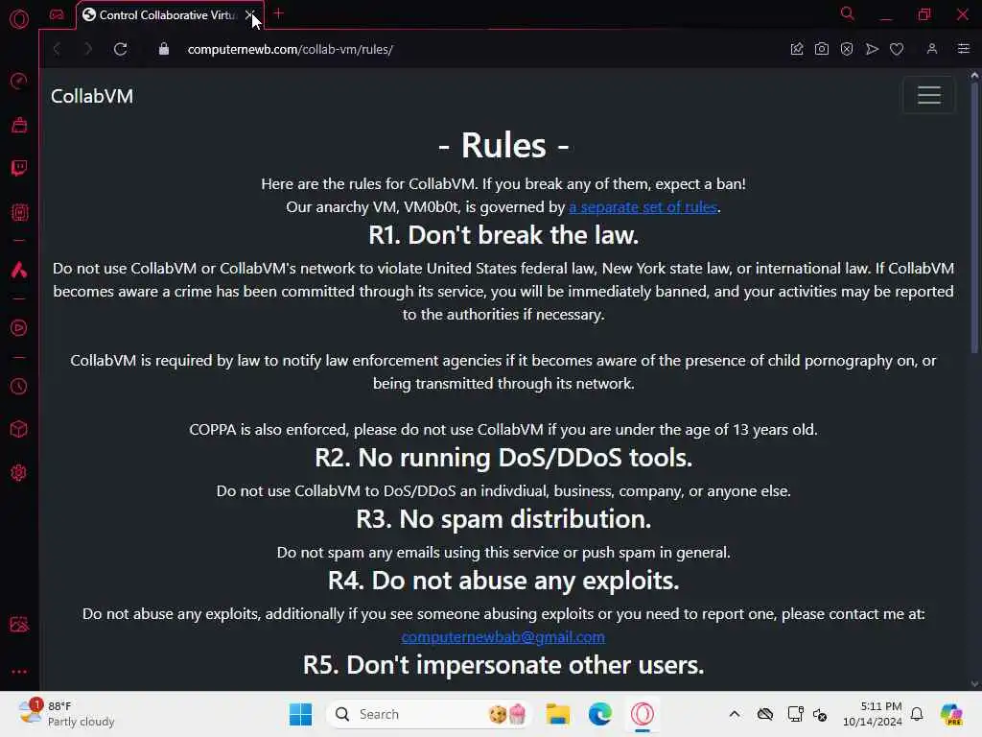Image resolution: width=982 pixels, height=737 pixels.
Task: Go forward with the arrow button
Action: [x=87, y=49]
